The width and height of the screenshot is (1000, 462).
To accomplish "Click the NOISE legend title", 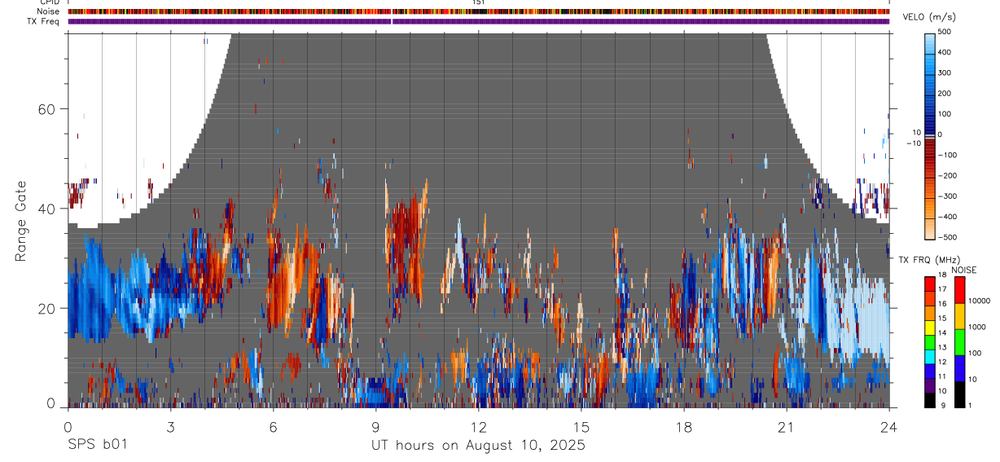I will [x=964, y=270].
